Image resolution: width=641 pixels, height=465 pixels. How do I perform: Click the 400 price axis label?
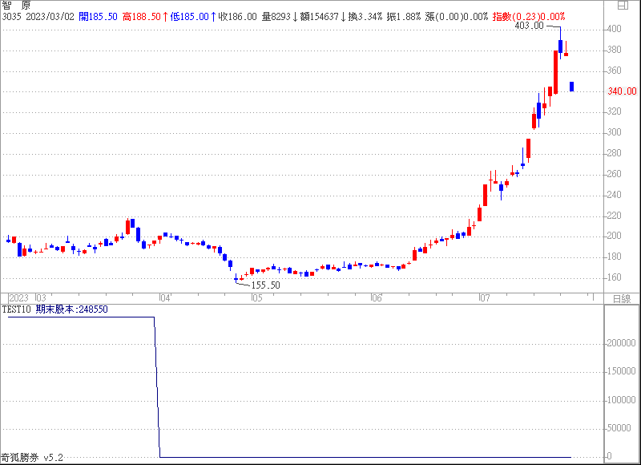coord(615,30)
